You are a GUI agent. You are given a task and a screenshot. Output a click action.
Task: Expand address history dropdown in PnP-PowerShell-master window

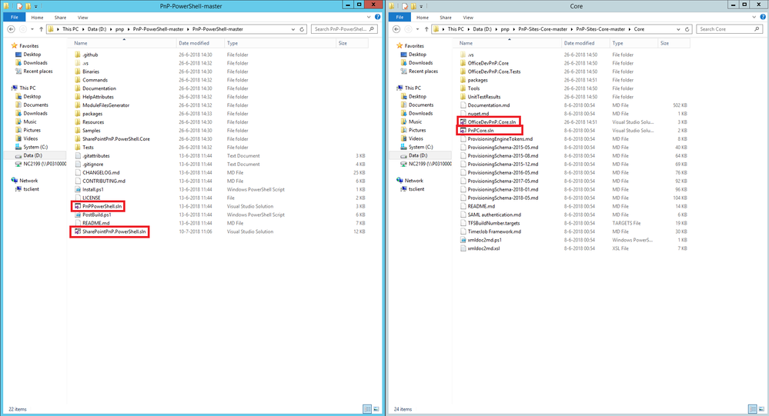pyautogui.click(x=293, y=29)
